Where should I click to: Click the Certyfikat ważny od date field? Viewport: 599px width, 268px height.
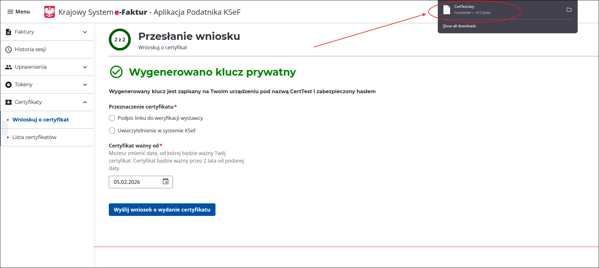point(141,182)
